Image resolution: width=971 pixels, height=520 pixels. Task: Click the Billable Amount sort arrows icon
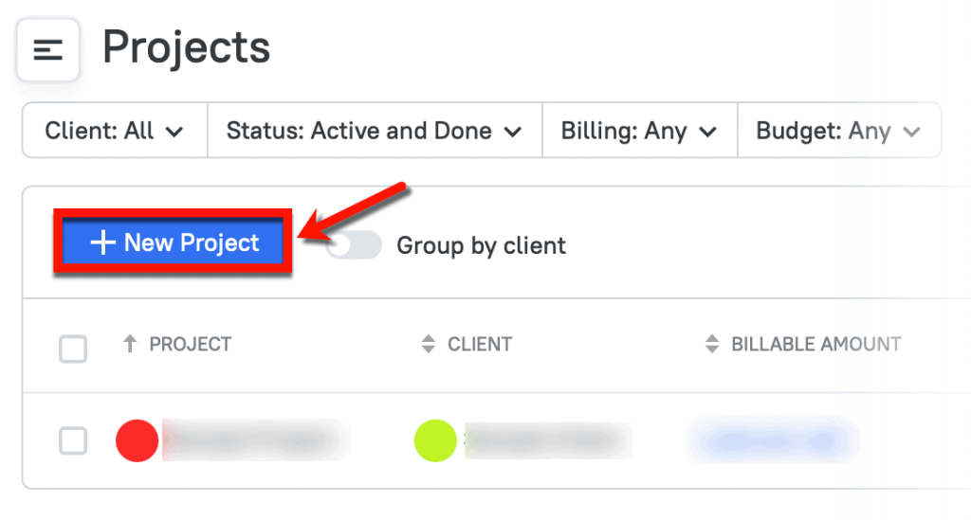[x=712, y=345]
